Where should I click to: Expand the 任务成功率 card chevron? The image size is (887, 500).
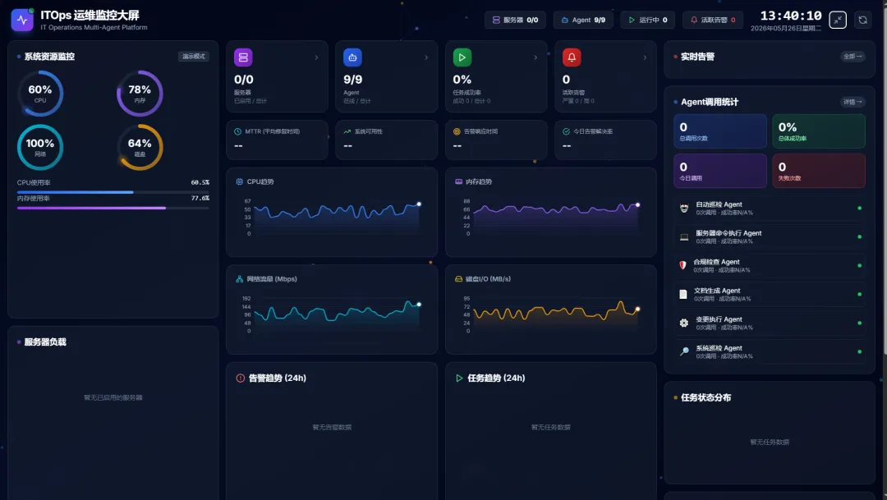(535, 57)
